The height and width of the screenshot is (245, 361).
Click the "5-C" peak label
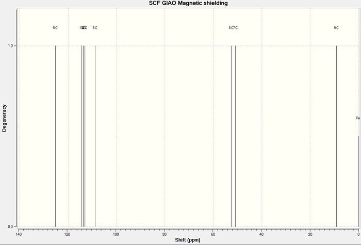click(x=55, y=28)
